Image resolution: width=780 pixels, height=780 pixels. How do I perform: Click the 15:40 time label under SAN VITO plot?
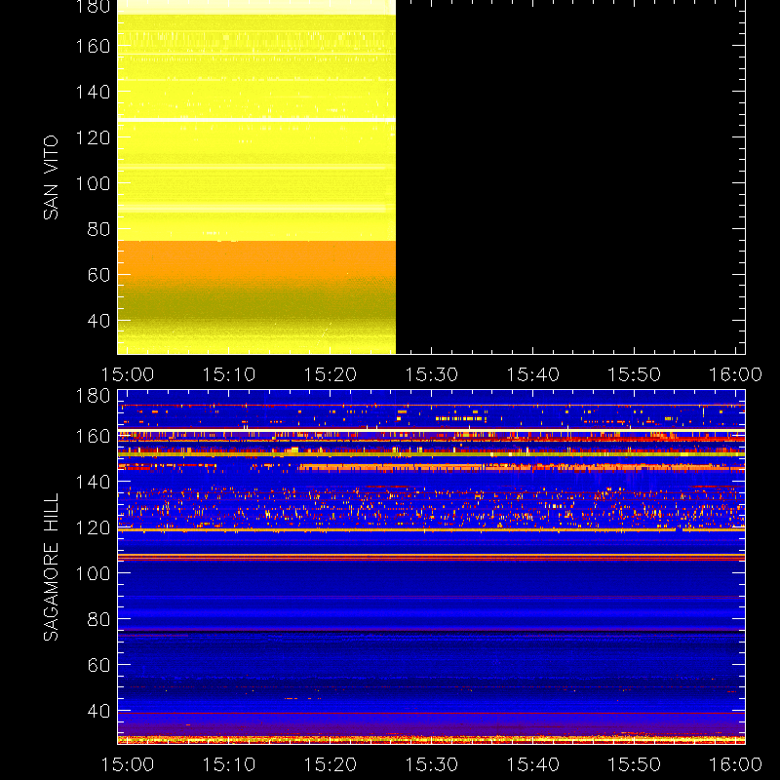pyautogui.click(x=532, y=374)
